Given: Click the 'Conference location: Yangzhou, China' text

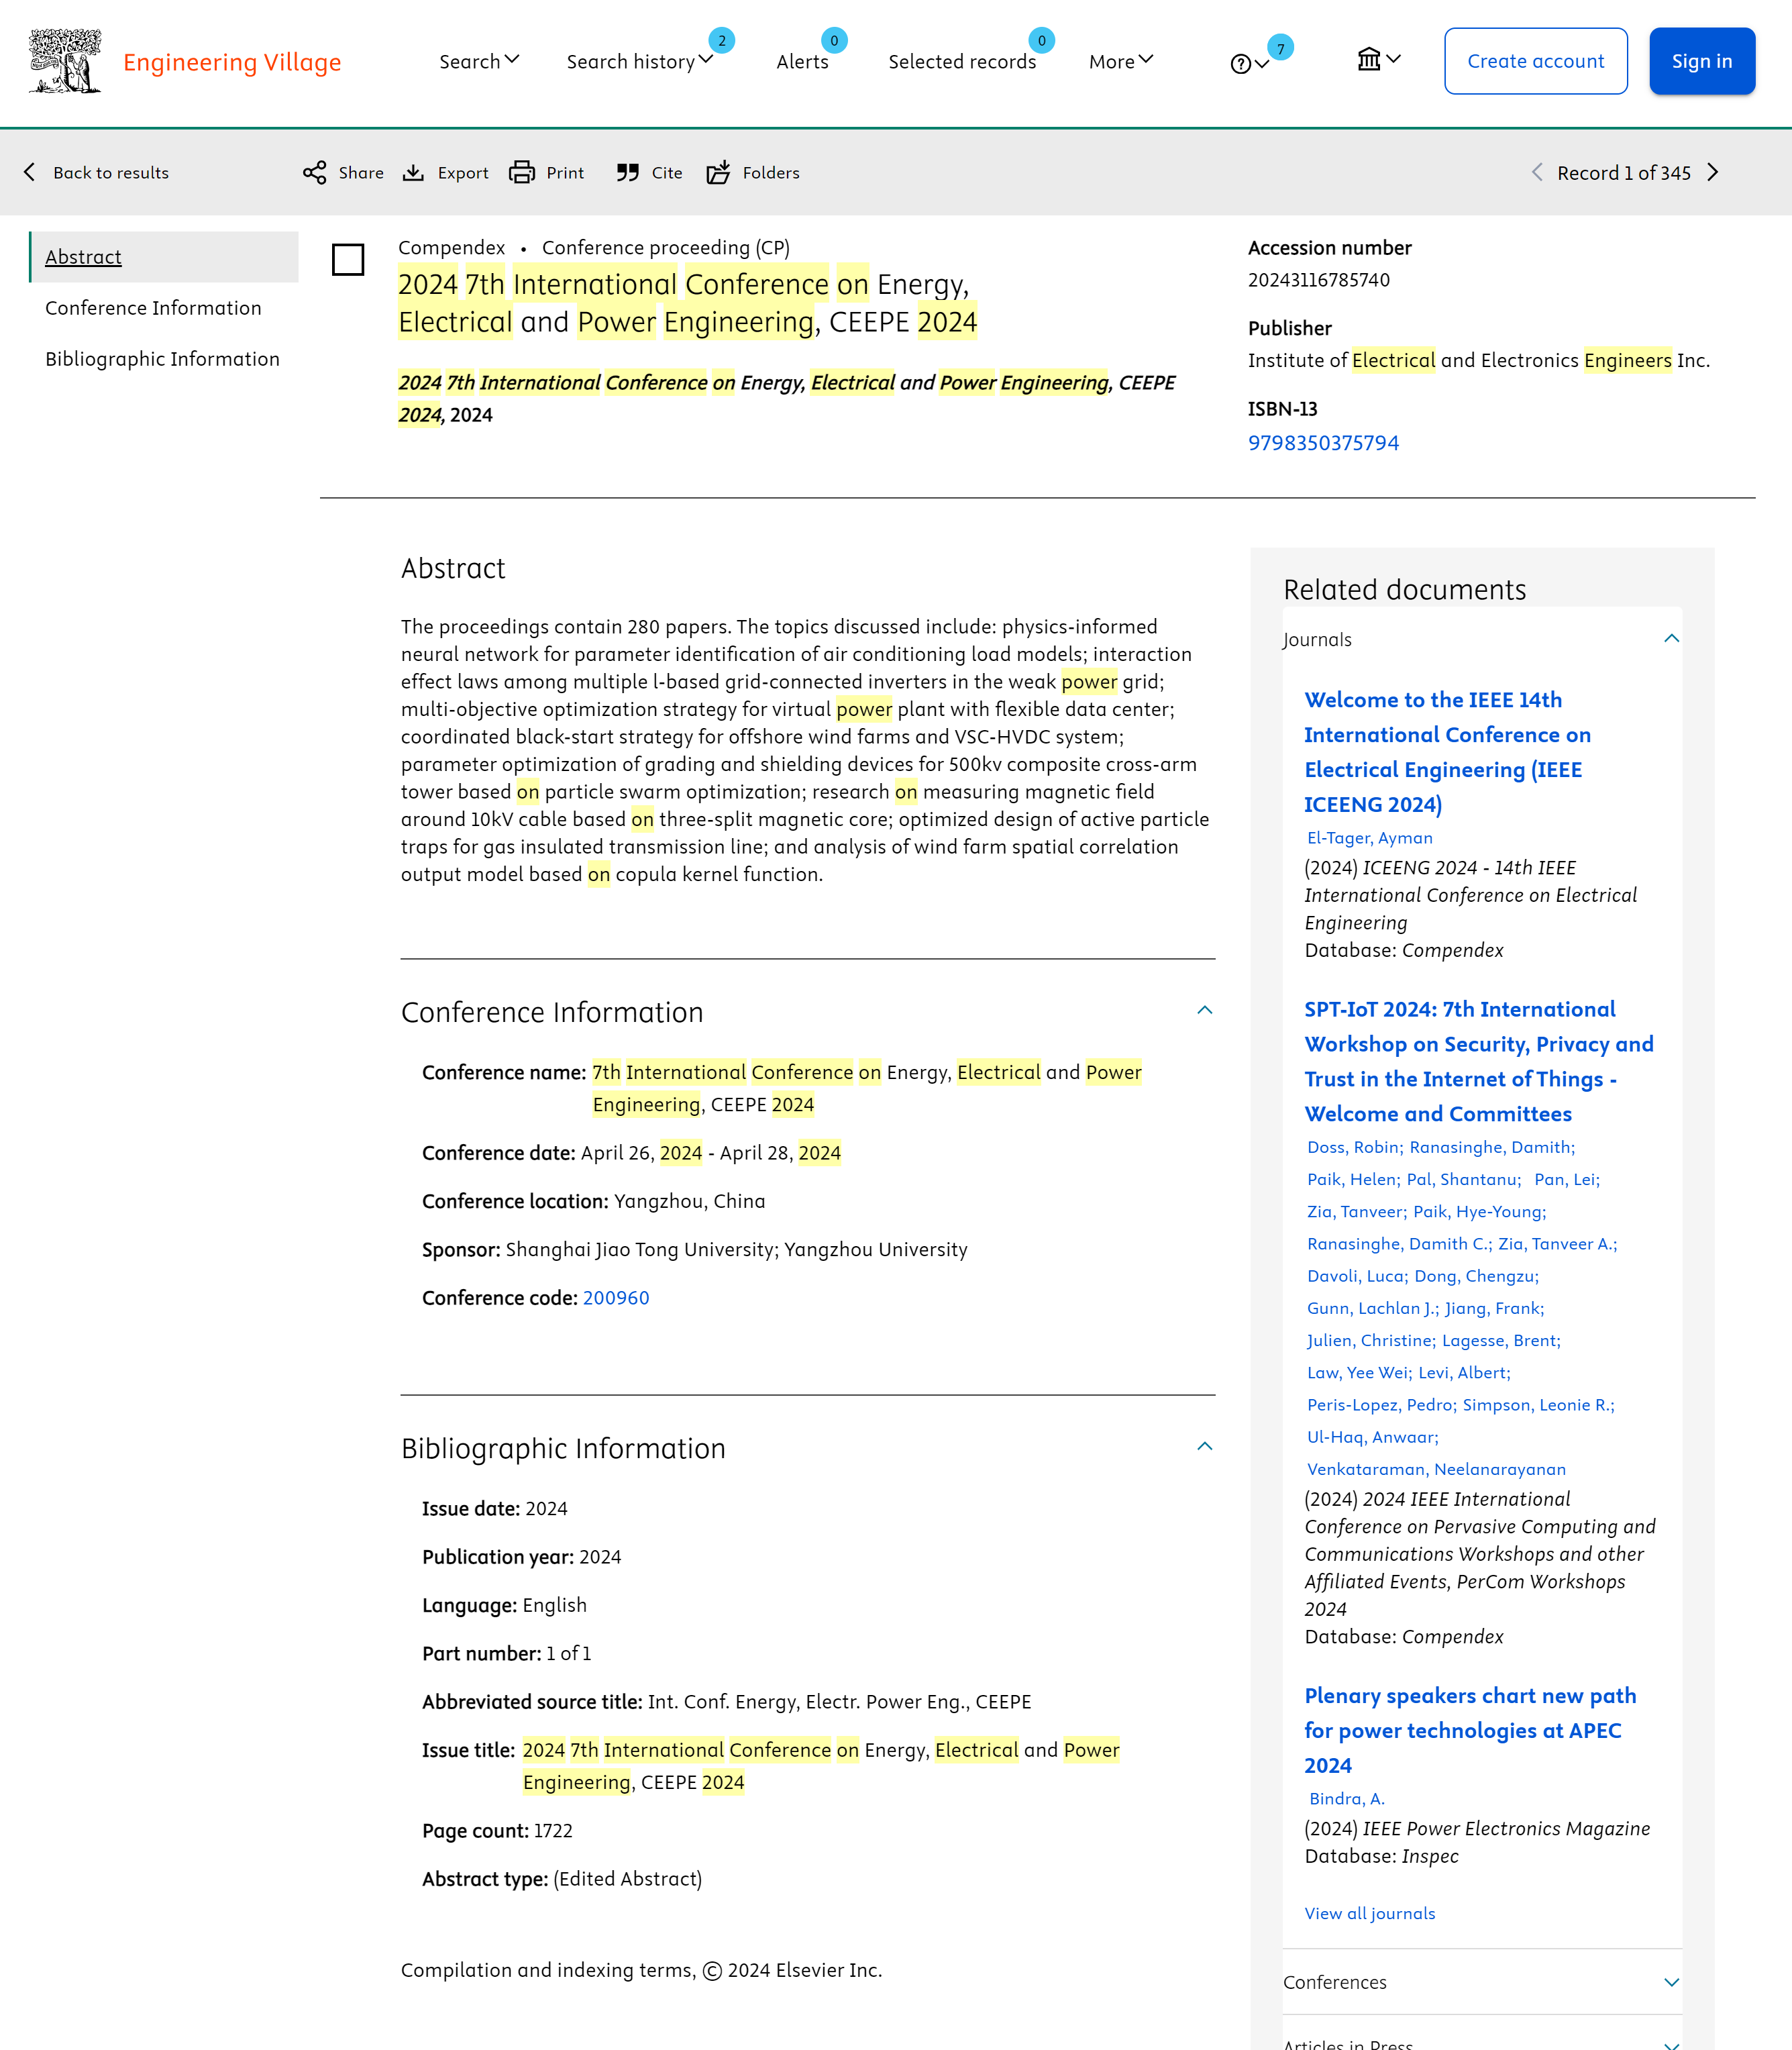Looking at the screenshot, I should pyautogui.click(x=593, y=1201).
